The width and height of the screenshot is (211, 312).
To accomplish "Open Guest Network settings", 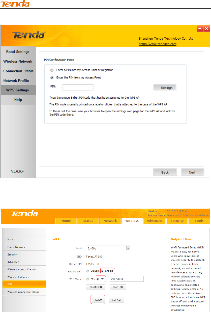I will [x=24, y=247].
